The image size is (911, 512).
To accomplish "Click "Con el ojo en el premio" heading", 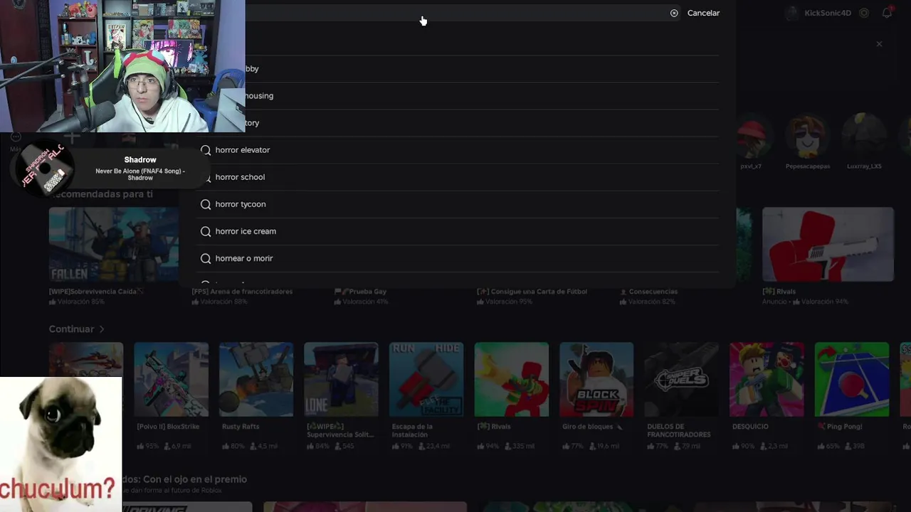I will 194,479.
